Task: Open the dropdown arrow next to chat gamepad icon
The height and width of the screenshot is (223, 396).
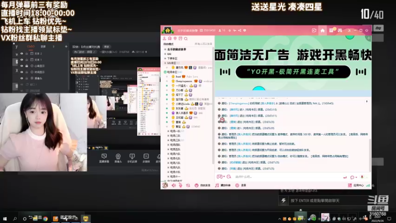Action: [224, 177]
